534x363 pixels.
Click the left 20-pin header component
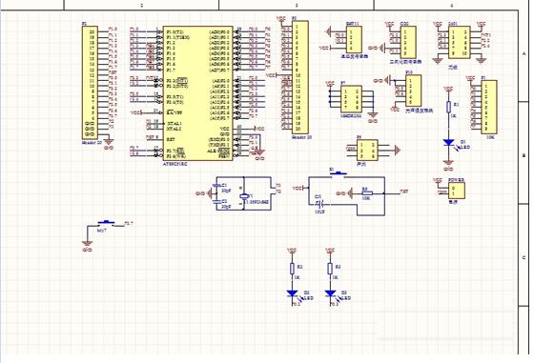tap(90, 82)
